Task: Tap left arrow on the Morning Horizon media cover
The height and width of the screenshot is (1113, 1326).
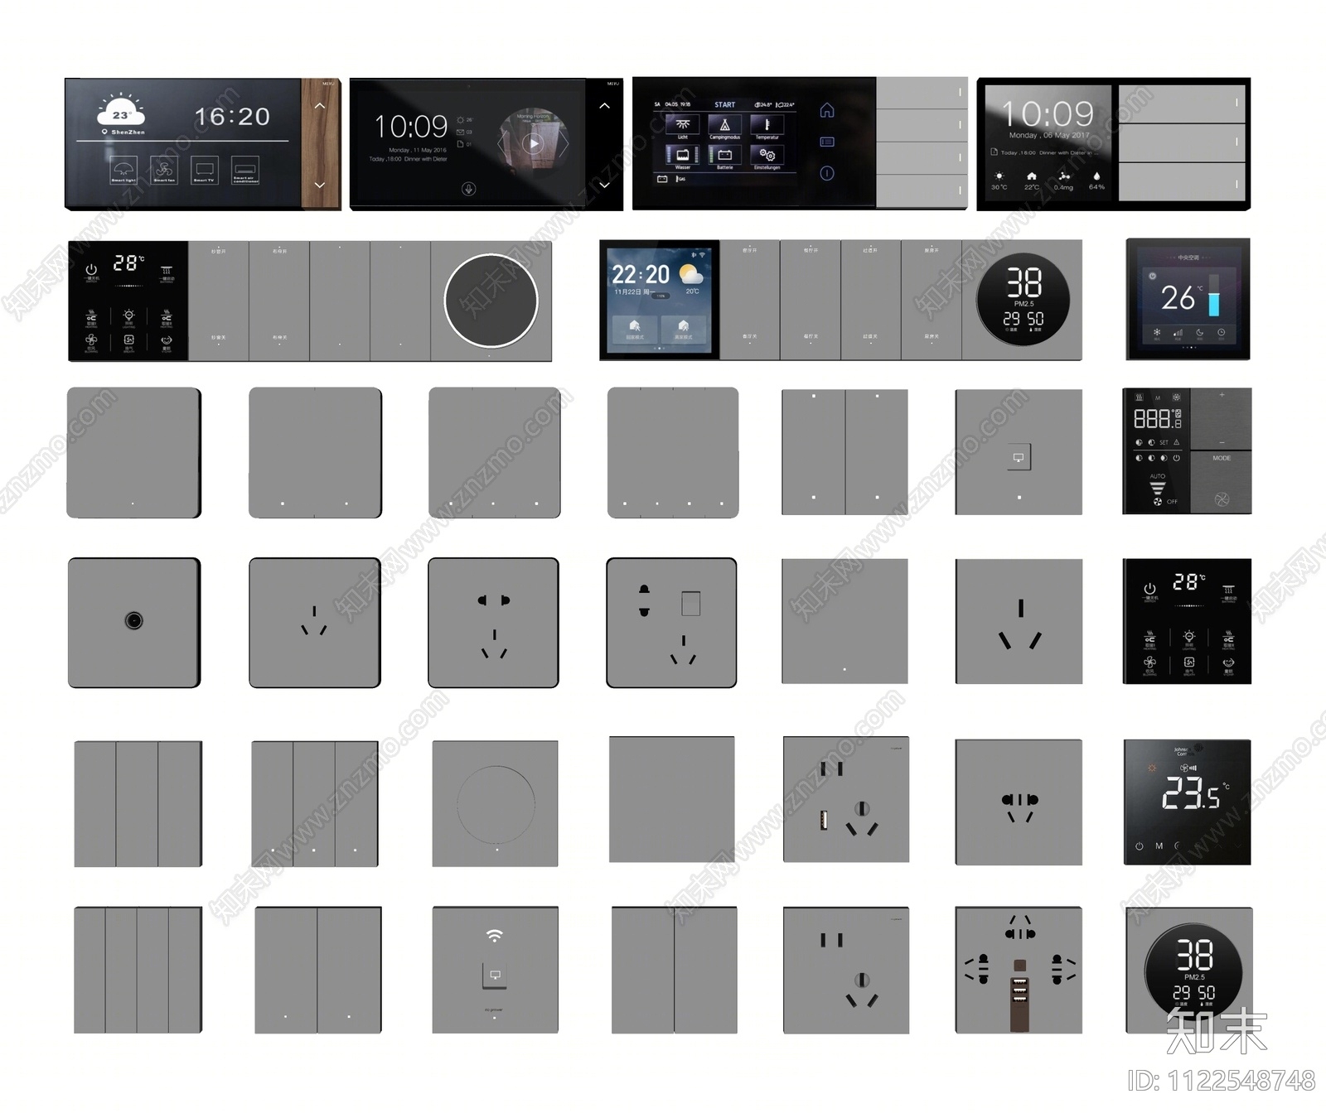Action: click(501, 143)
